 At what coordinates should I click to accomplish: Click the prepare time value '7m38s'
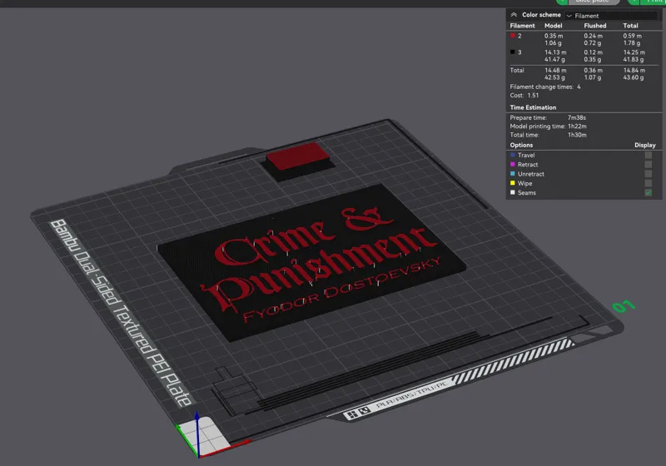coord(577,117)
